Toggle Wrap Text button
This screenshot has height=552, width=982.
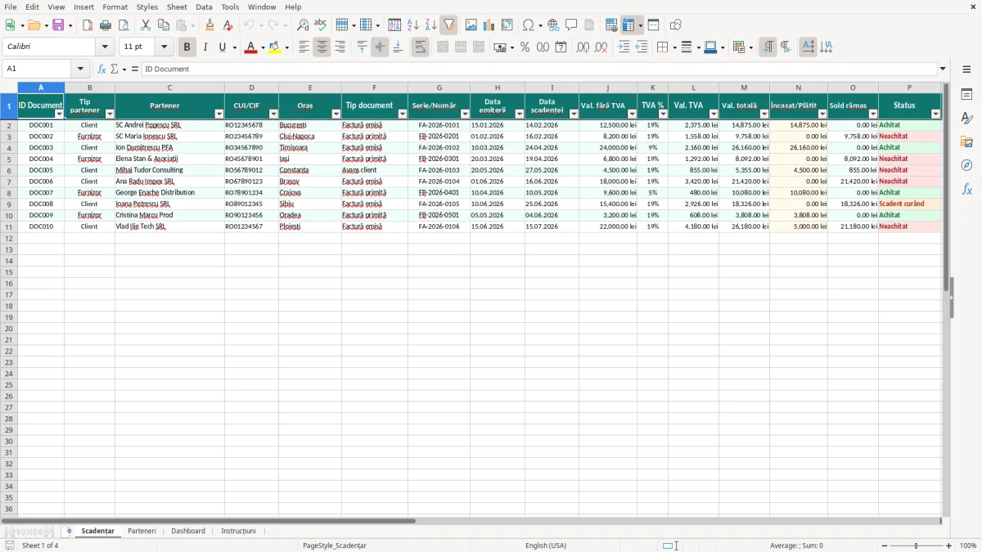coord(420,47)
